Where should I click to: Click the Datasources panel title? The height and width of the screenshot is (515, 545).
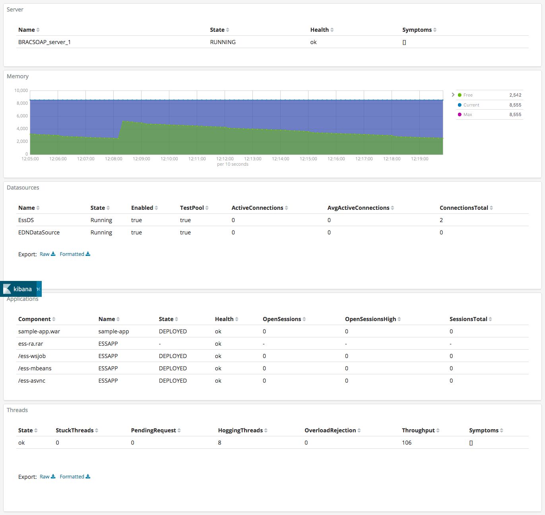coord(23,188)
